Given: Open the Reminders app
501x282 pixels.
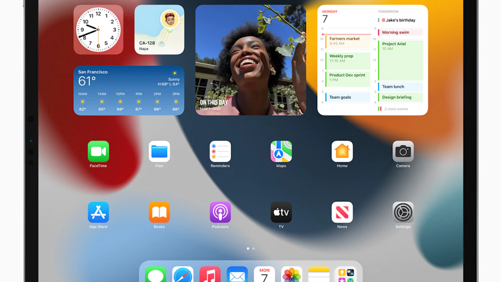Looking at the screenshot, I should click(x=220, y=151).
